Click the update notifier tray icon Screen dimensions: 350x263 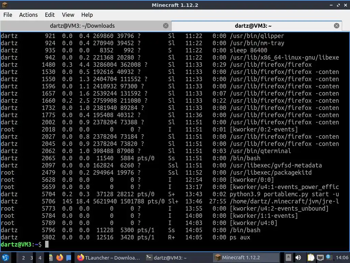(x=328, y=257)
